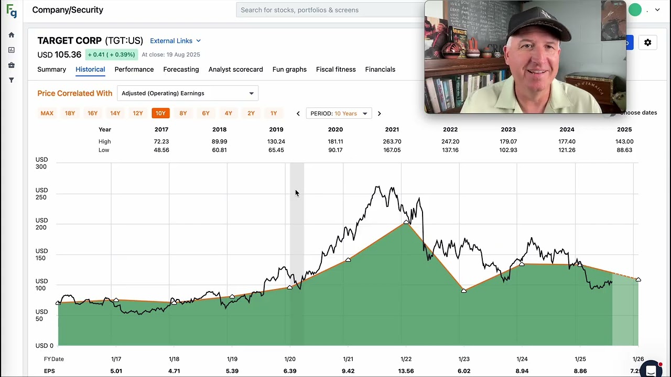Select the 10Y time range
Viewport: 671px width, 377px height.
coord(160,113)
